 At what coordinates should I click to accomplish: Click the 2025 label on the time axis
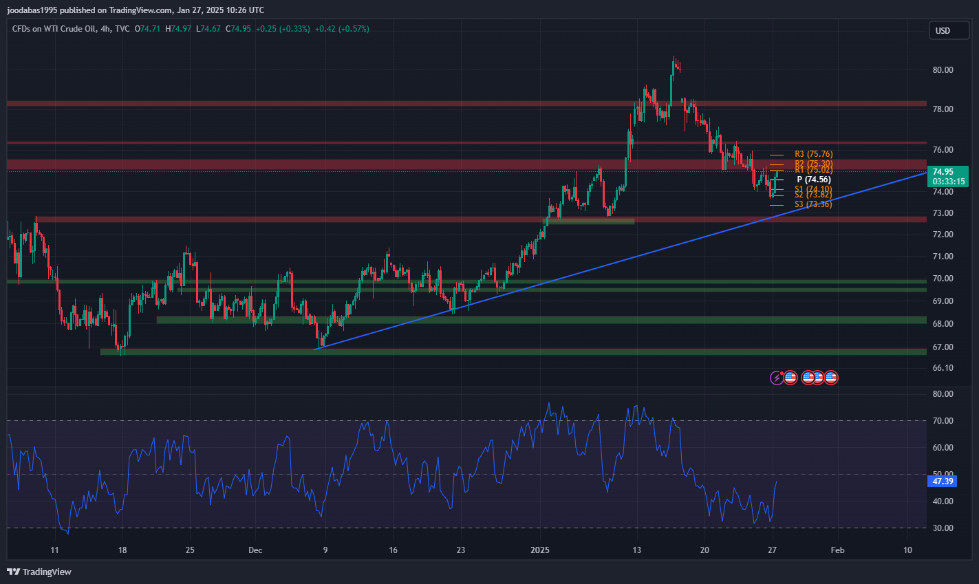pos(540,550)
